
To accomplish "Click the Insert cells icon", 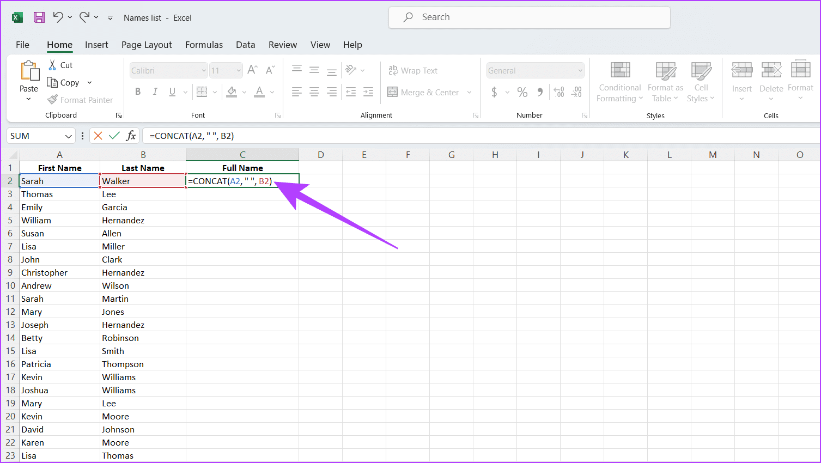I will [x=741, y=70].
